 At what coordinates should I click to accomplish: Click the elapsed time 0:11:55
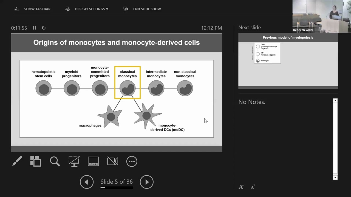[x=19, y=28]
